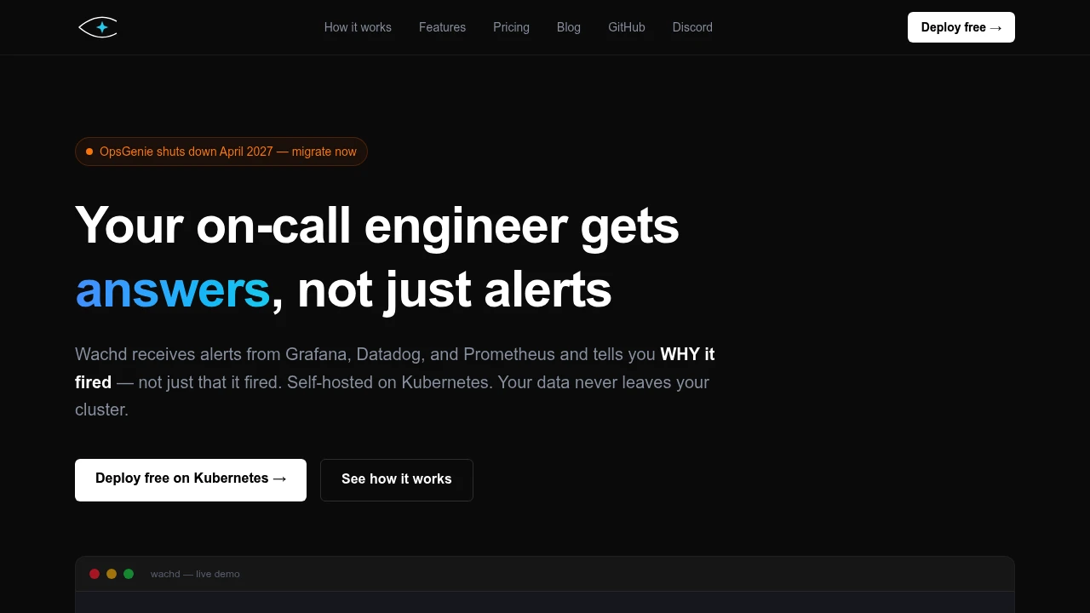
Task: Click the gradient word 'answers' in headline
Action: coord(173,289)
